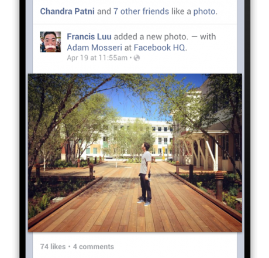Screen dimensions: 269x258
Task: Click the 'like a photo' story header text
Action: coord(194,12)
